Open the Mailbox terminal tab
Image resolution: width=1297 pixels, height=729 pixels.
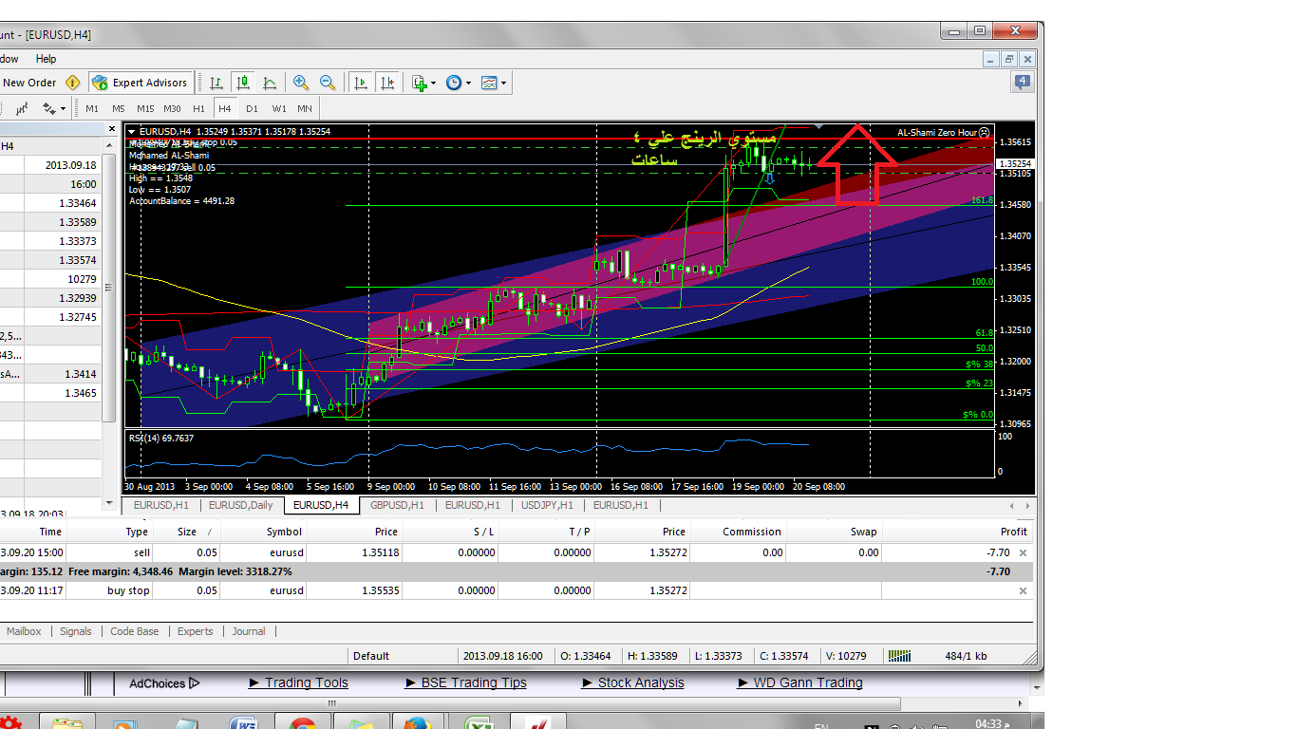24,631
